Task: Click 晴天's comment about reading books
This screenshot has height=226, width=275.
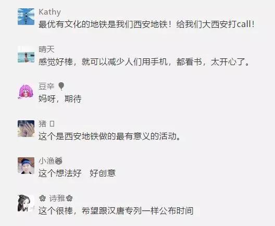Action: pos(144,62)
